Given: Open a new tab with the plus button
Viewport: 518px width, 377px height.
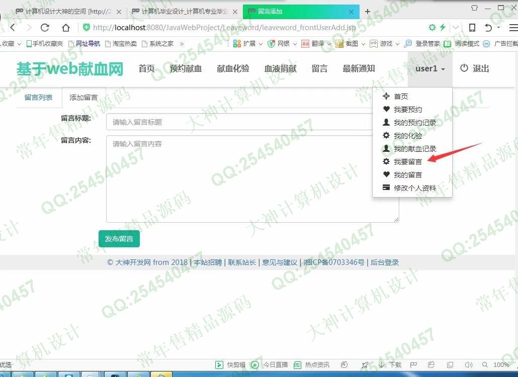Looking at the screenshot, I should click(367, 12).
